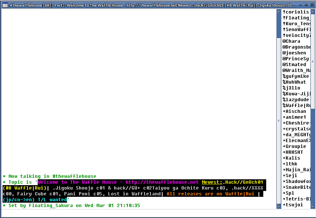Select half-op %Kuwa-Jiji in nick list
The height and width of the screenshot is (218, 316).
[x=296, y=94]
